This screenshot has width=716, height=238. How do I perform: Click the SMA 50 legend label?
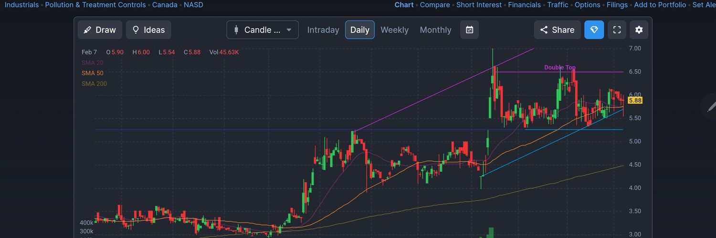(x=92, y=73)
